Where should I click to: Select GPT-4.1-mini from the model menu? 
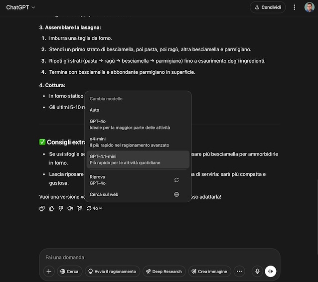138,159
